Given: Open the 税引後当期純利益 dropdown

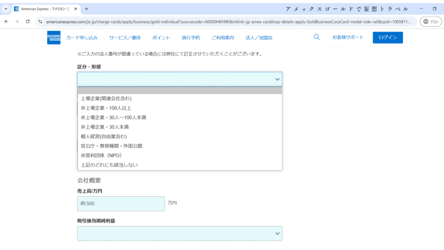Looking at the screenshot, I should coord(180,234).
